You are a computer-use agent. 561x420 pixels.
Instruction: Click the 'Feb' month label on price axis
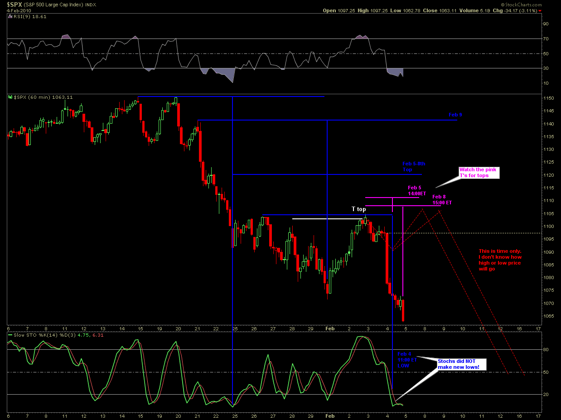[330, 328]
